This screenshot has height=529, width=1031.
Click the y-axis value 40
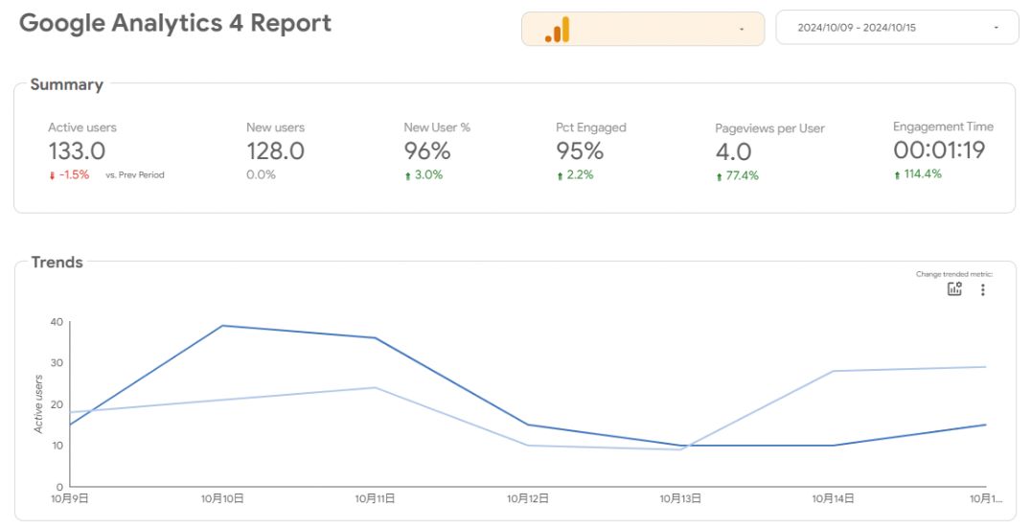point(57,322)
